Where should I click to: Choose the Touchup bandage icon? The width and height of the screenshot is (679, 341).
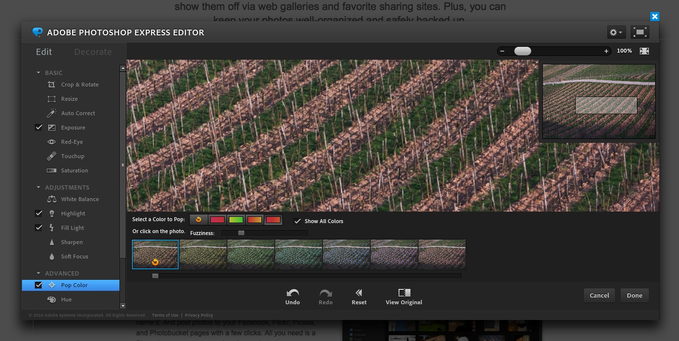[52, 156]
